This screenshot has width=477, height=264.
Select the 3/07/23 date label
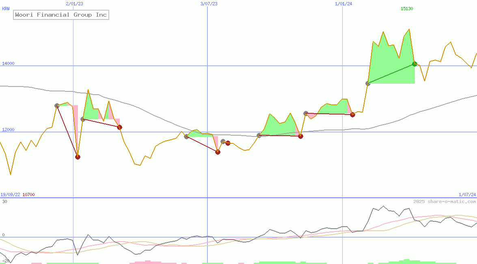point(209,4)
